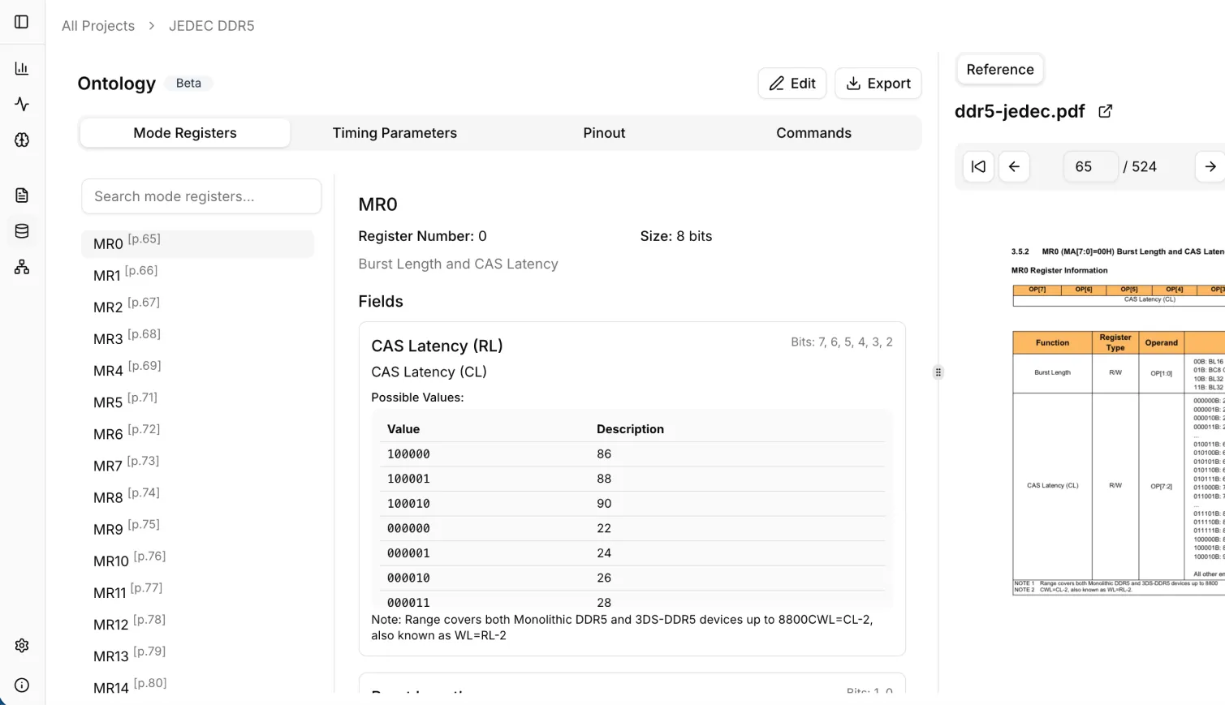Select MR1 in register list
This screenshot has height=705, width=1225.
197,275
